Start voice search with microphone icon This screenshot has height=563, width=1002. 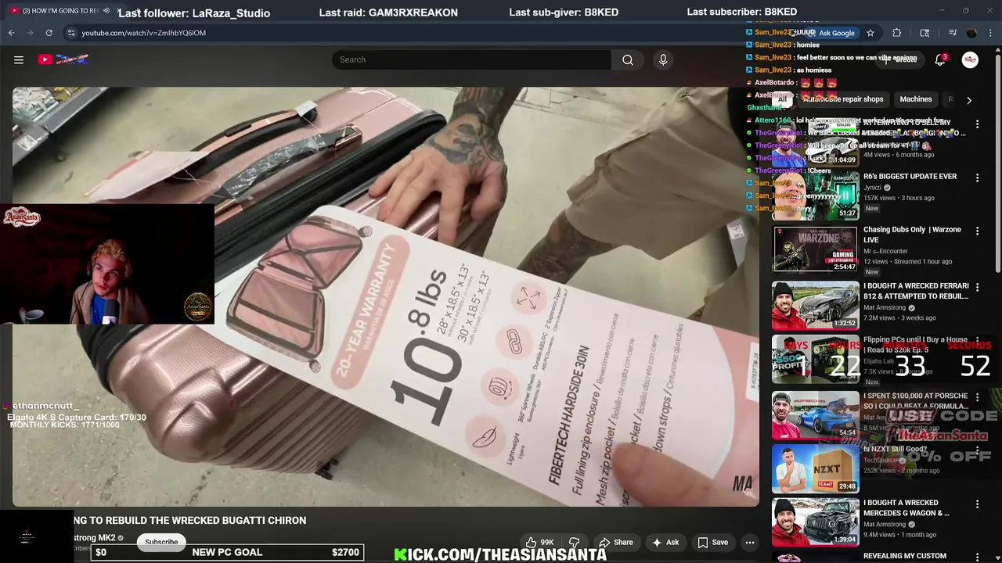tap(663, 59)
